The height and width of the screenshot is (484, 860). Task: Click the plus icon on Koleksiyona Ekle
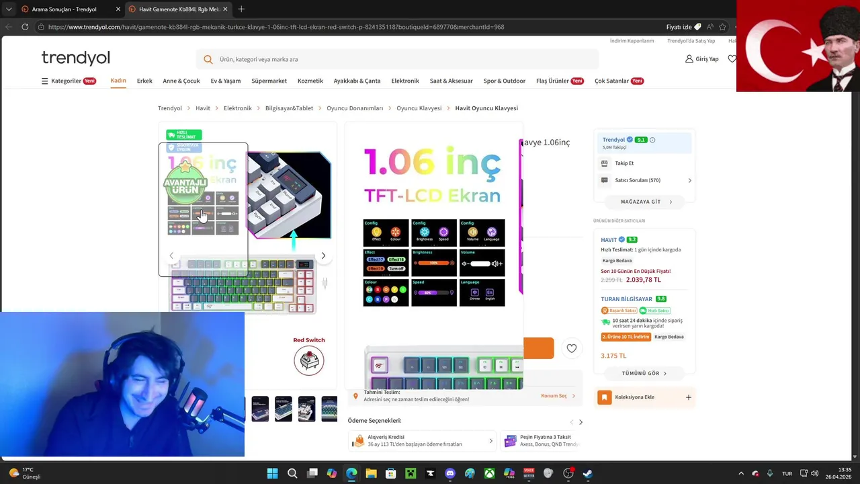(x=688, y=397)
